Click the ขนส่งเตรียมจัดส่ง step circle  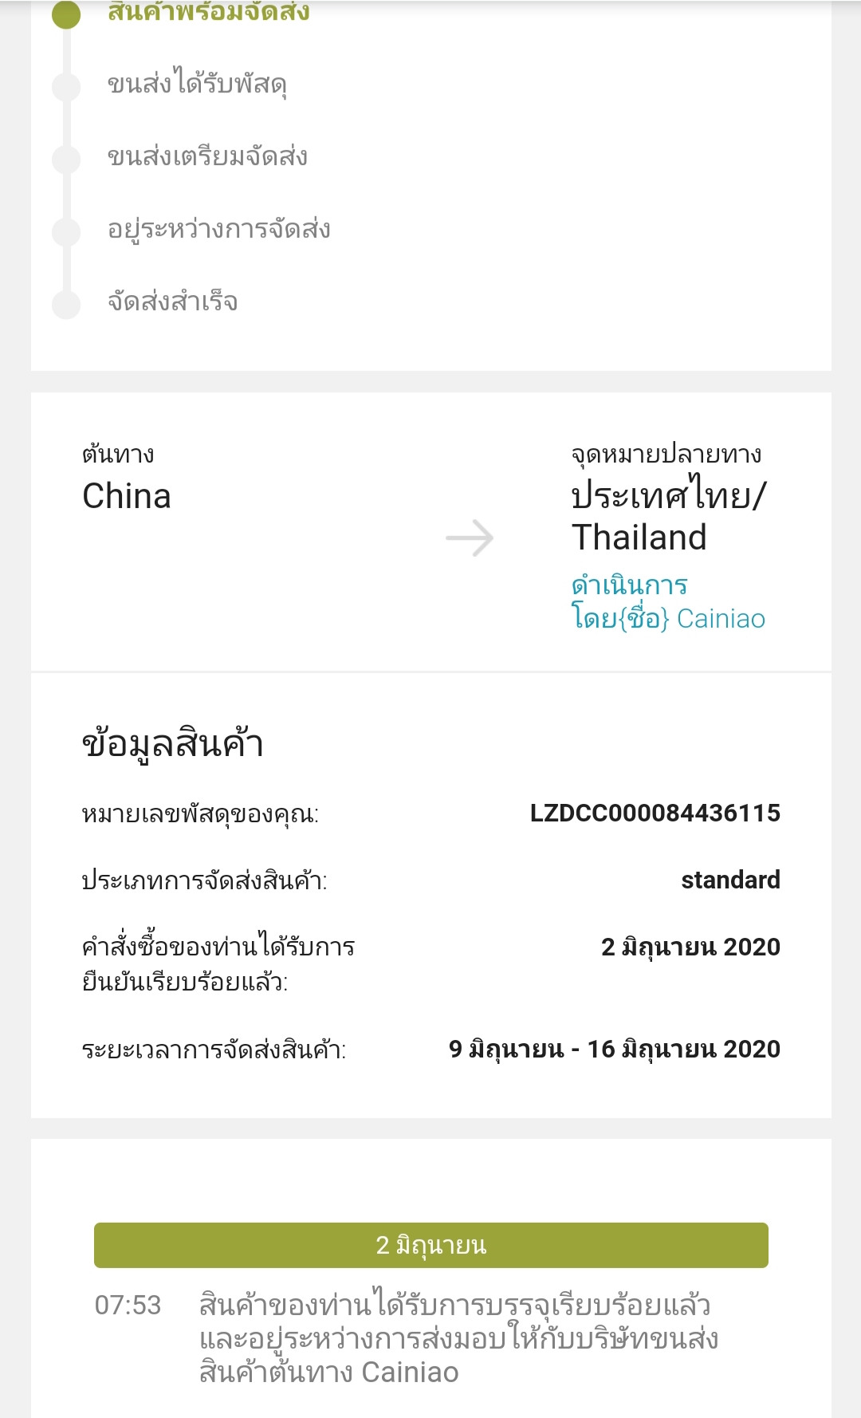coord(66,159)
